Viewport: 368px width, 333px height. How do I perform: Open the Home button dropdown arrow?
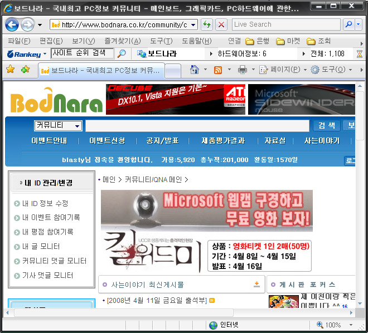[x=205, y=70]
